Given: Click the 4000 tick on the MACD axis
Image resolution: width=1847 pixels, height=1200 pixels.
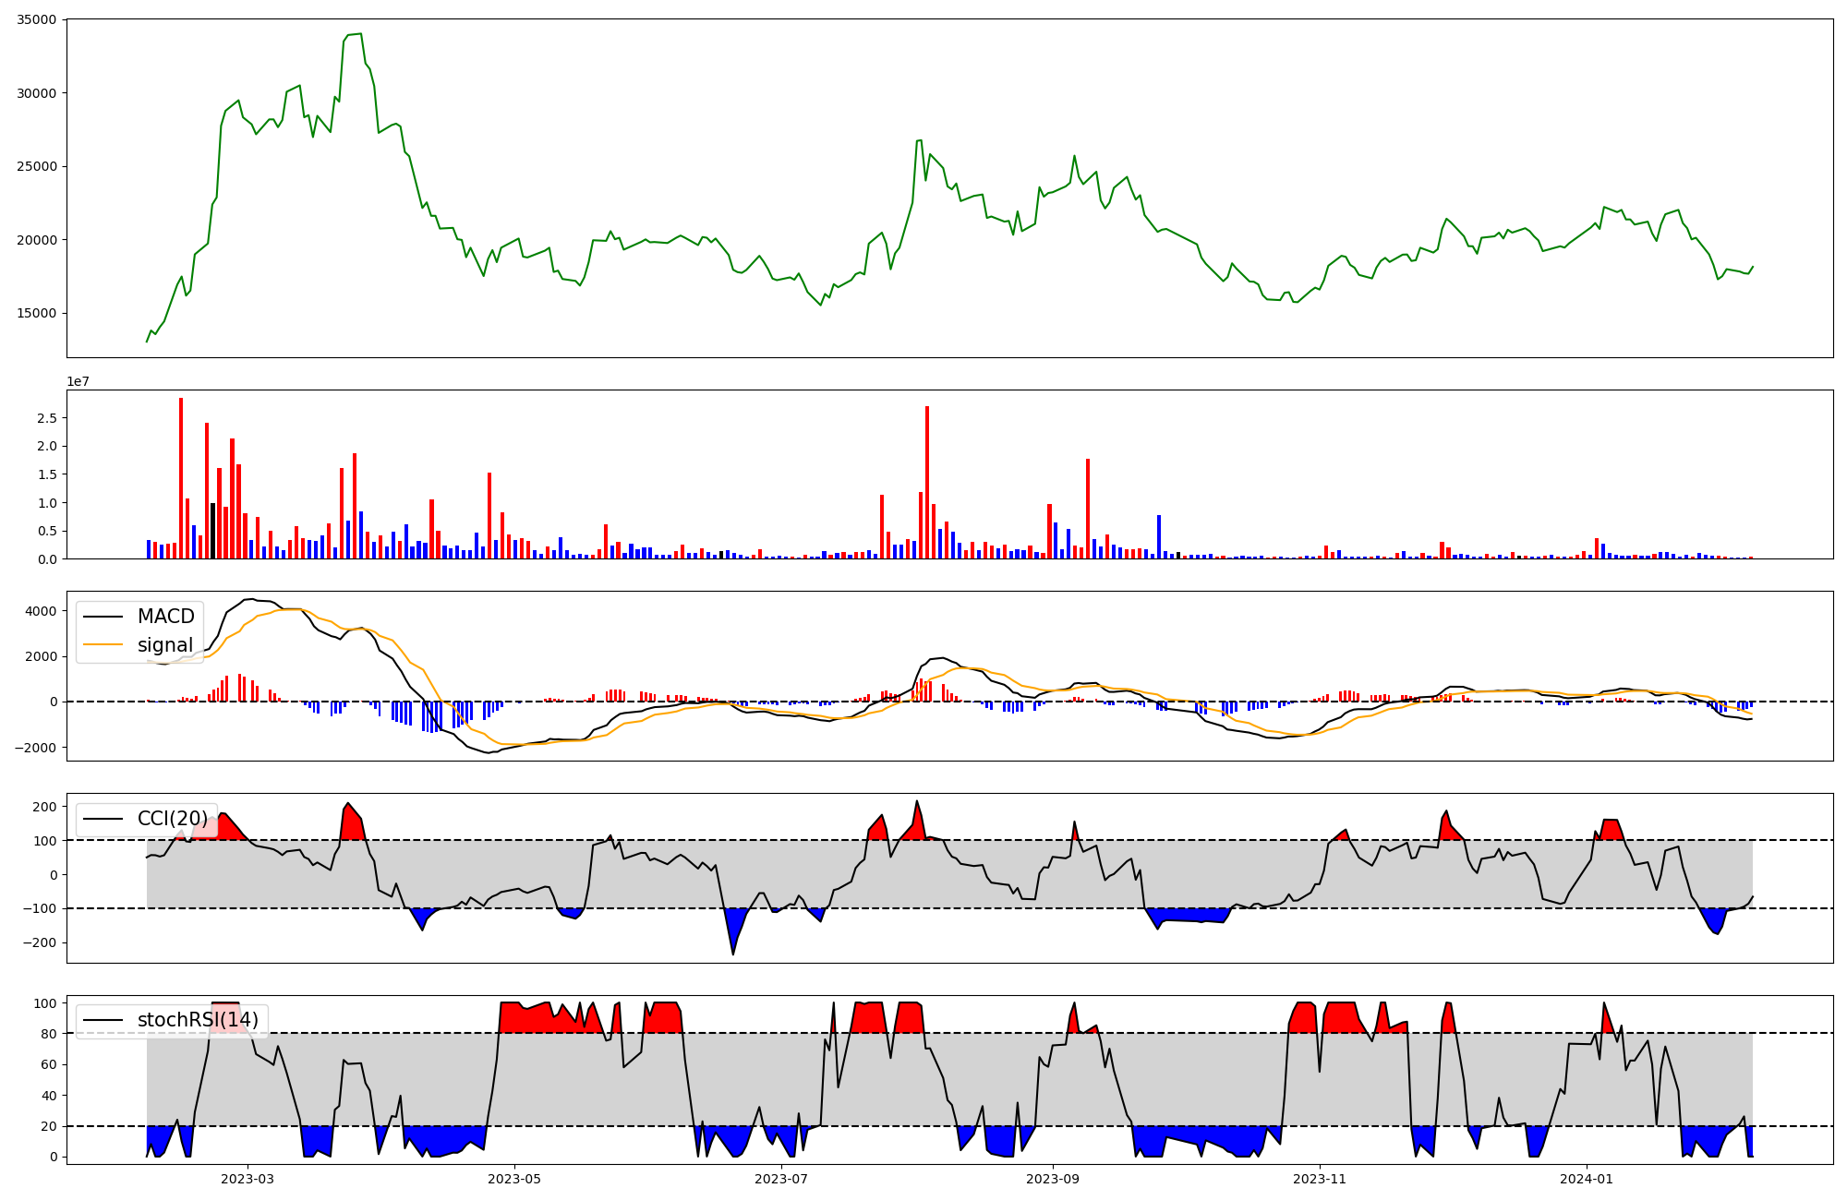Looking at the screenshot, I should pos(39,611).
